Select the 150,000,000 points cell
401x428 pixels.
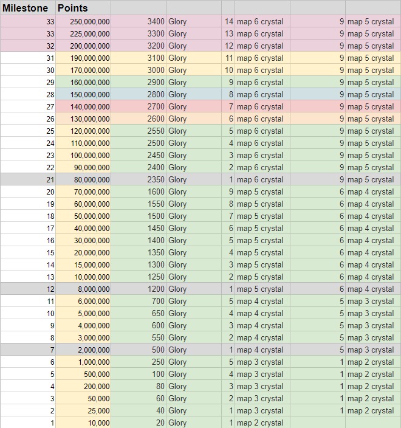[83, 94]
